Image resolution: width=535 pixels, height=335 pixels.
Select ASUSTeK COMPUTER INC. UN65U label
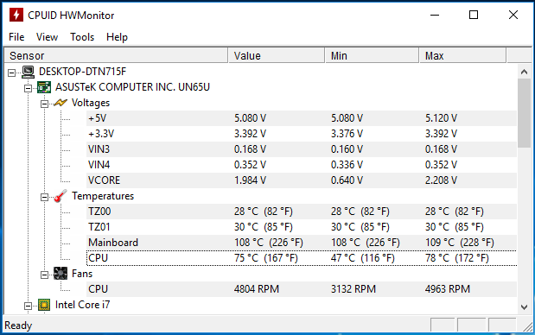click(132, 87)
